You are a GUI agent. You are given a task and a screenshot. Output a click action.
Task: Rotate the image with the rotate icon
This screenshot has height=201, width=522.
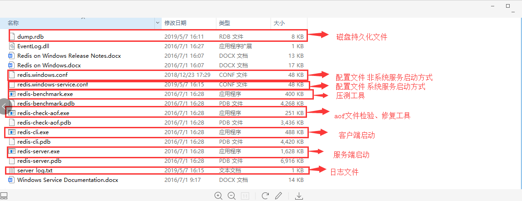(265, 196)
